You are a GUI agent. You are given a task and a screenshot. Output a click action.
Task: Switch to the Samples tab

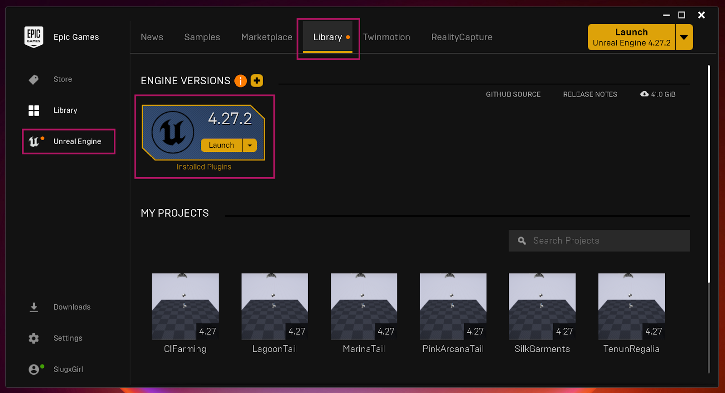pos(202,37)
